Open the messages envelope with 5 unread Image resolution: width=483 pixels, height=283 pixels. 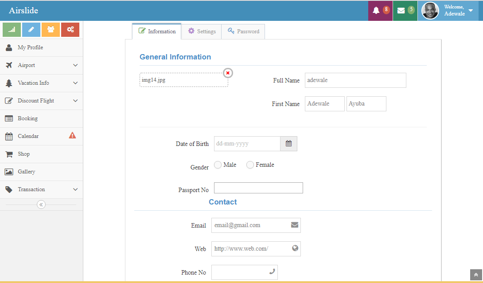[405, 11]
